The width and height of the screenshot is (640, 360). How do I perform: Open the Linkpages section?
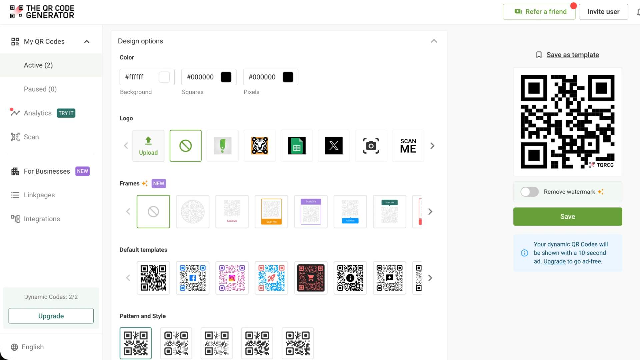[39, 195]
